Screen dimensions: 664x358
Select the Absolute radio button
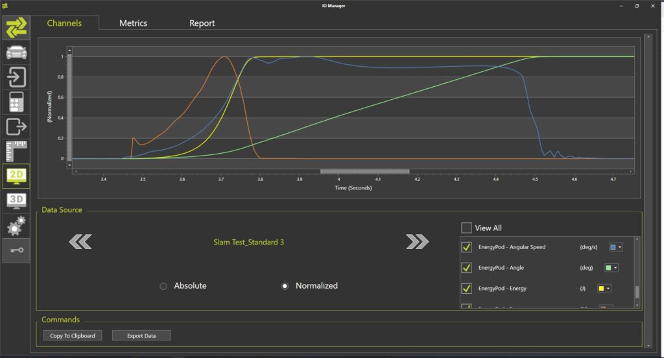163,286
